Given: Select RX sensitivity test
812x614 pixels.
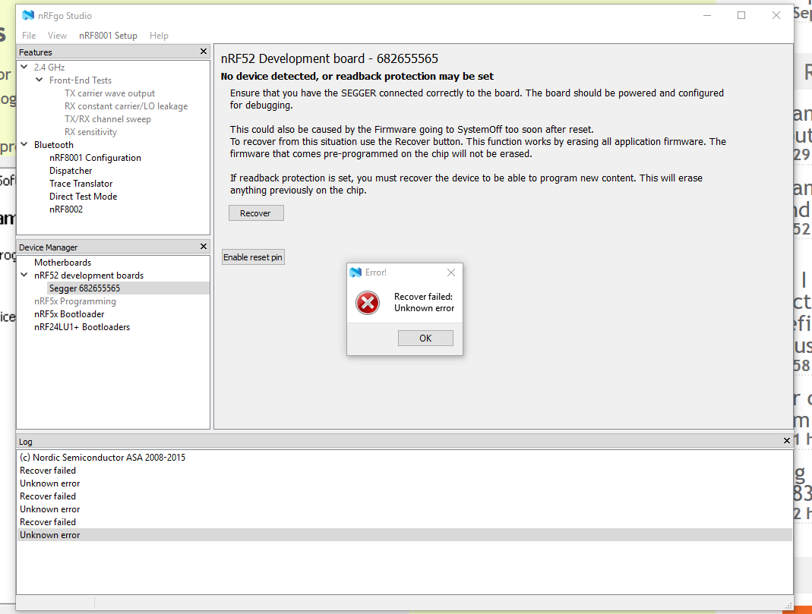Looking at the screenshot, I should coord(90,132).
